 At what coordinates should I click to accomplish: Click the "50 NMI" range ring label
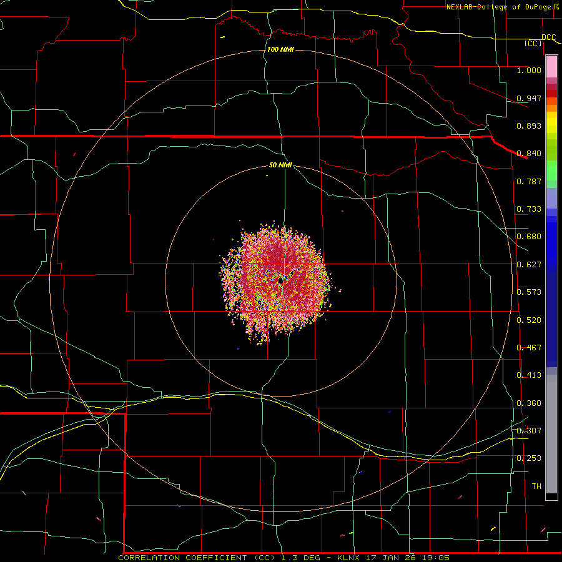280,165
